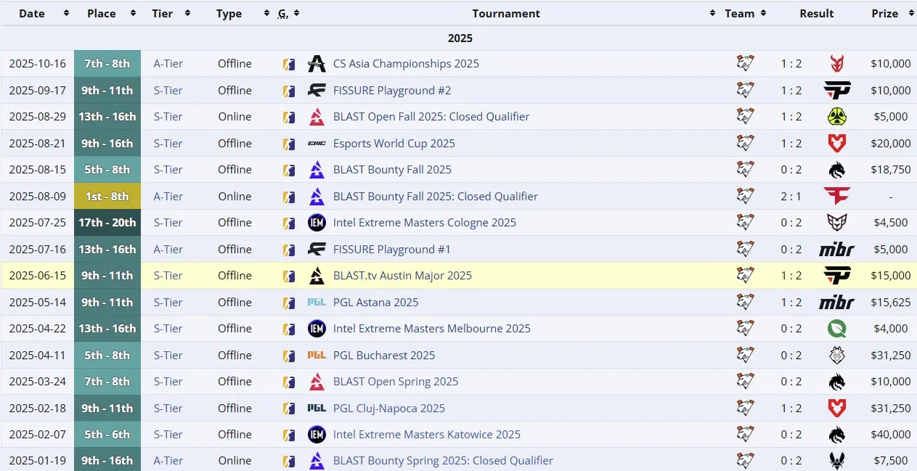
Task: Click BLAST Bounty Fall 2025 logo icon
Action: point(317,170)
